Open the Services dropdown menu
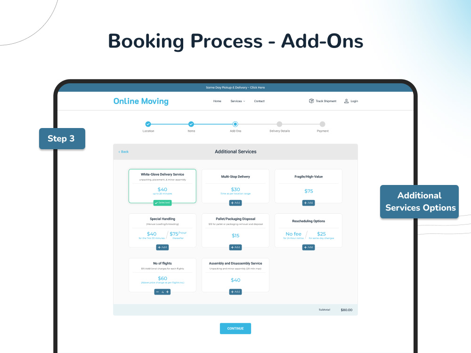Image resolution: width=471 pixels, height=353 pixels. pos(237,101)
